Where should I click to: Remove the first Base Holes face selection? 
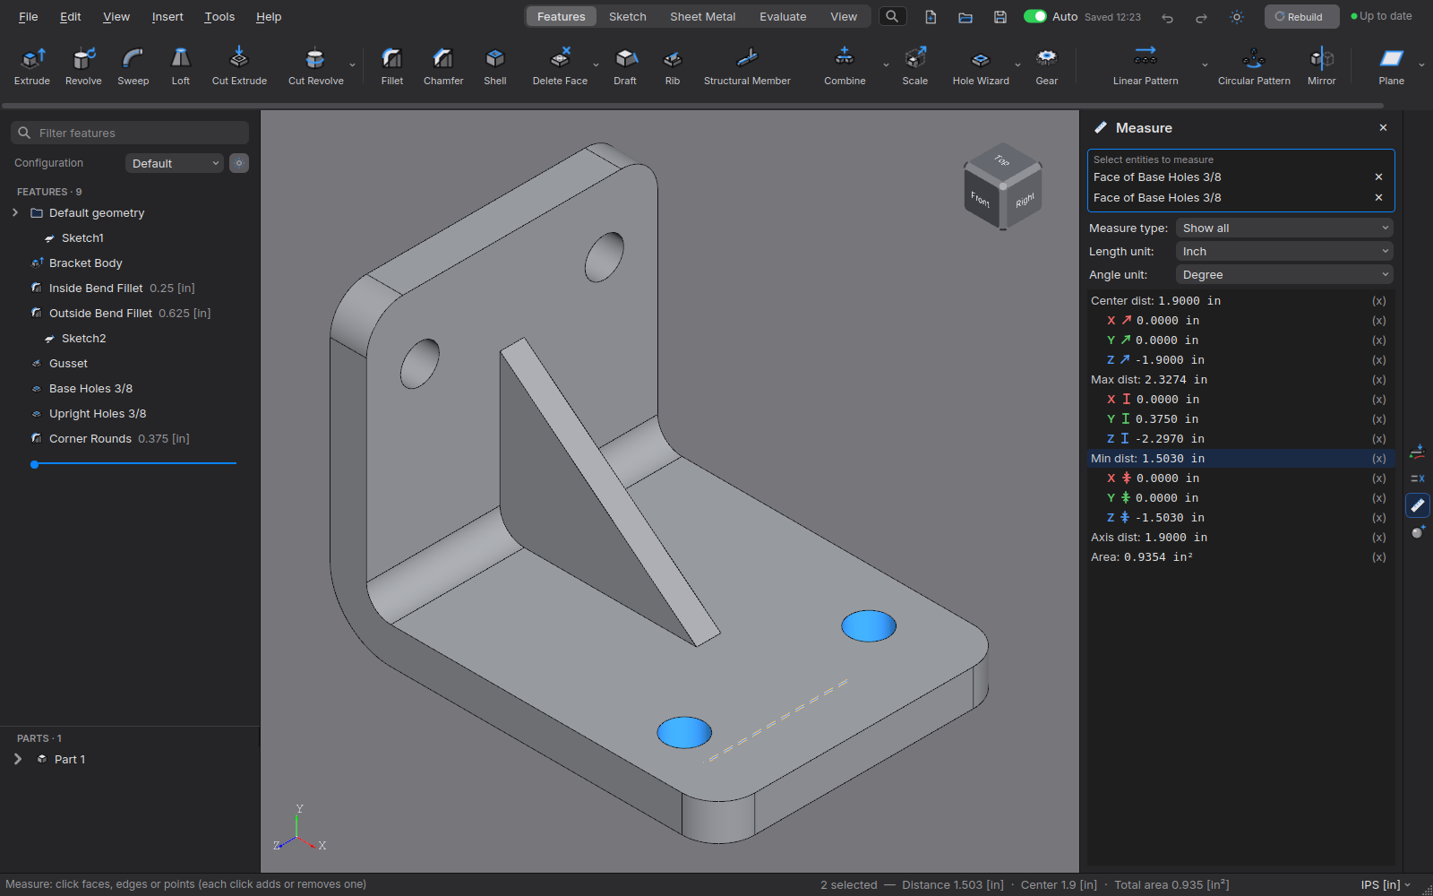[1378, 177]
